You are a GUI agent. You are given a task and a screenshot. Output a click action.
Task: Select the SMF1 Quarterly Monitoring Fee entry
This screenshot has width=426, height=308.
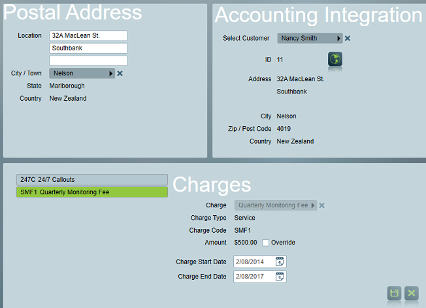[x=91, y=192]
